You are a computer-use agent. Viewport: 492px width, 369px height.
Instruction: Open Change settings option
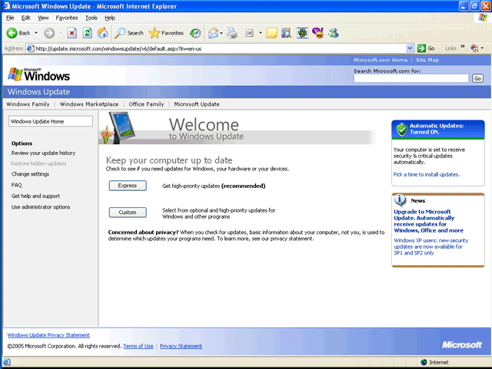coord(30,174)
